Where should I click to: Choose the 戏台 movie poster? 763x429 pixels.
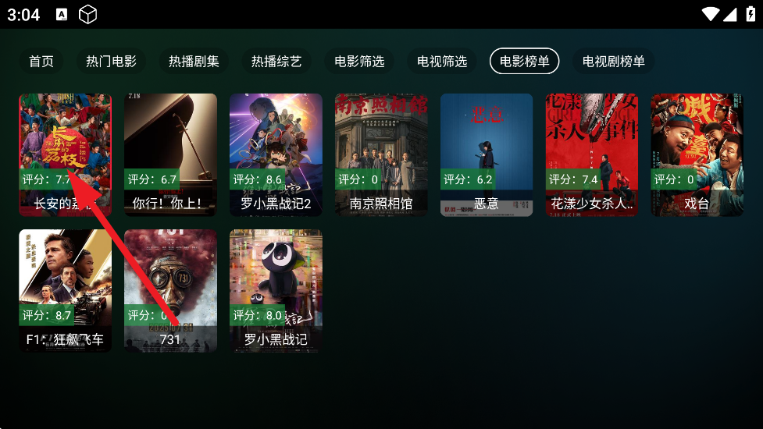pyautogui.click(x=697, y=155)
